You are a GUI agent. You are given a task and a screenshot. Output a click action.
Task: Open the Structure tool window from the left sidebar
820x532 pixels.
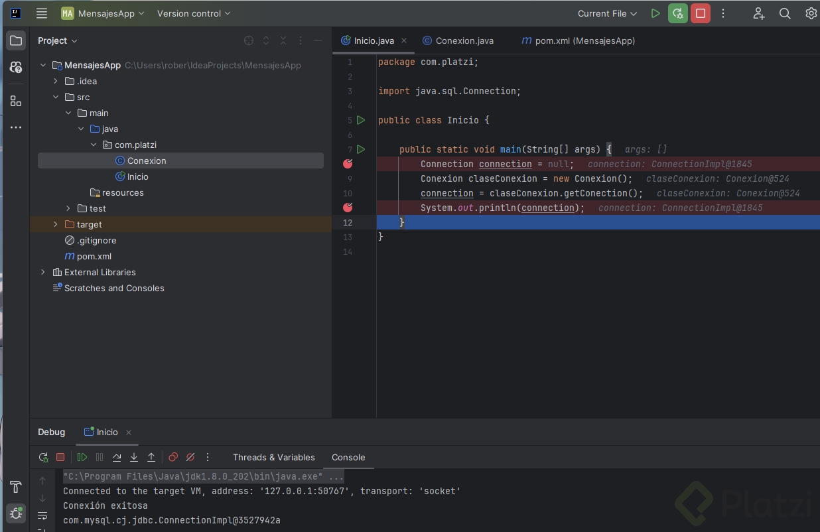(16, 101)
